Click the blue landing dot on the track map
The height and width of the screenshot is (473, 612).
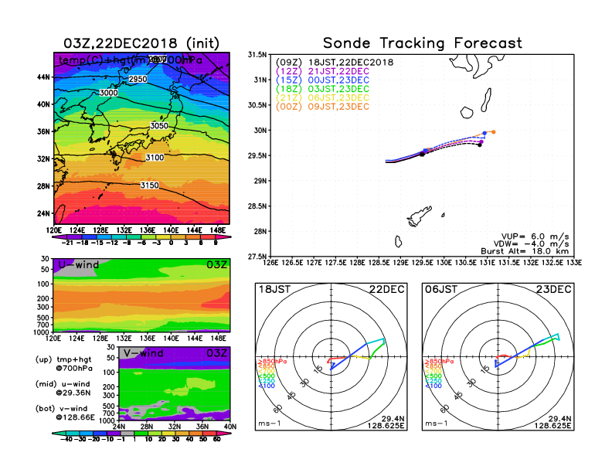(x=484, y=133)
